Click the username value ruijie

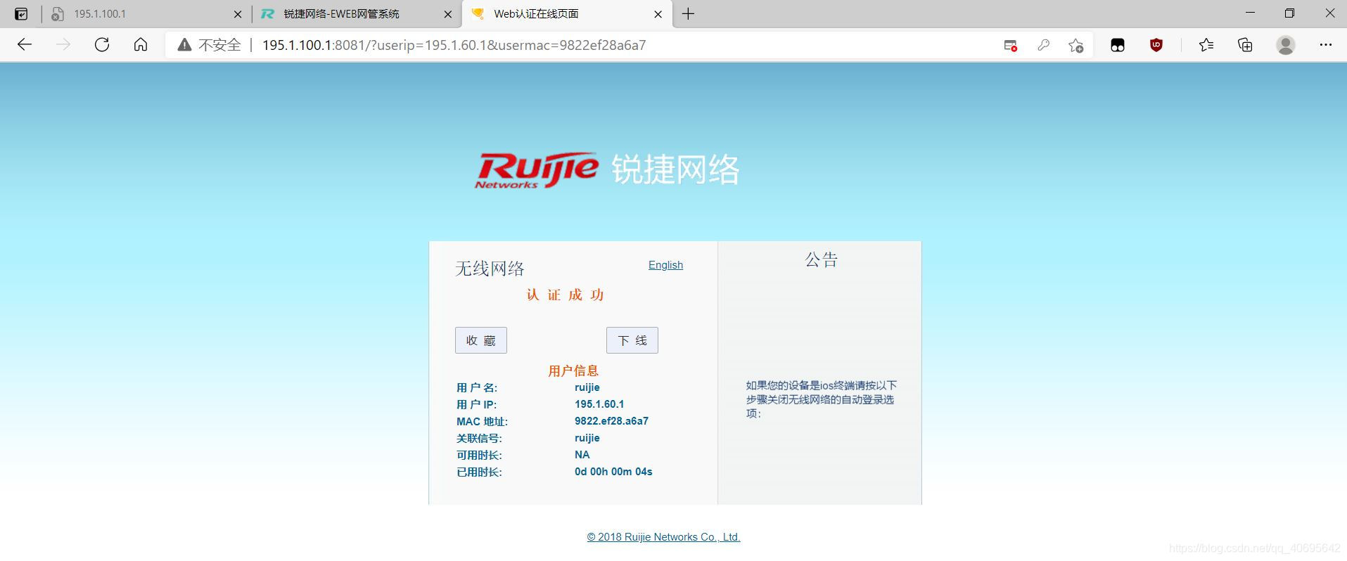pos(587,387)
